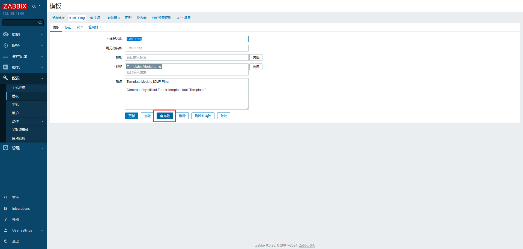Screen dimensions: 523x249
Task: Switch to the 值映射 tab
Action: coord(94,27)
